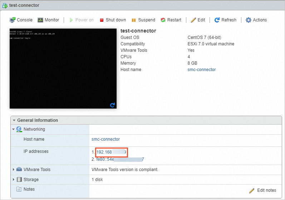Open the 192.168 IP address link
285x200 pixels.
tap(111, 152)
